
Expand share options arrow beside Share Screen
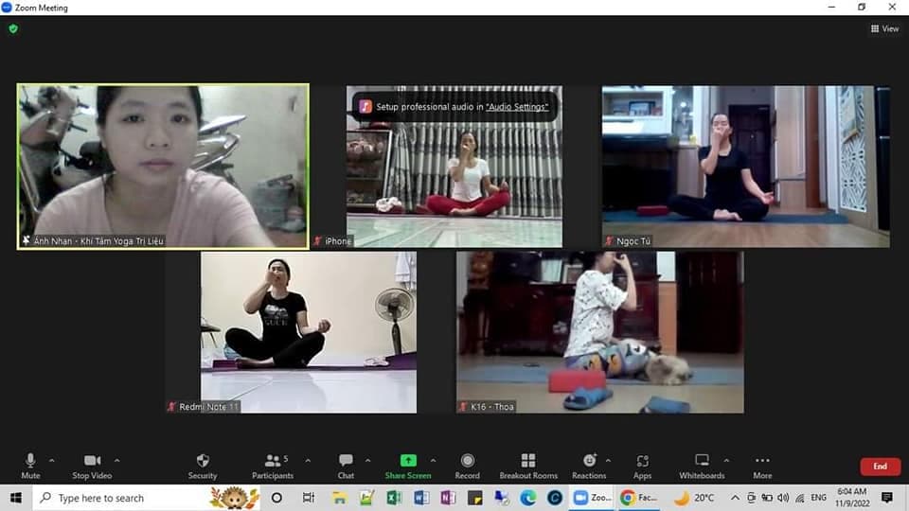coord(433,461)
